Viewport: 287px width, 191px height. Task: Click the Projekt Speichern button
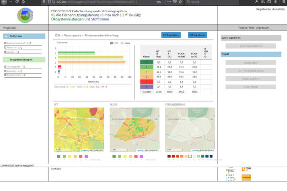pos(251,79)
